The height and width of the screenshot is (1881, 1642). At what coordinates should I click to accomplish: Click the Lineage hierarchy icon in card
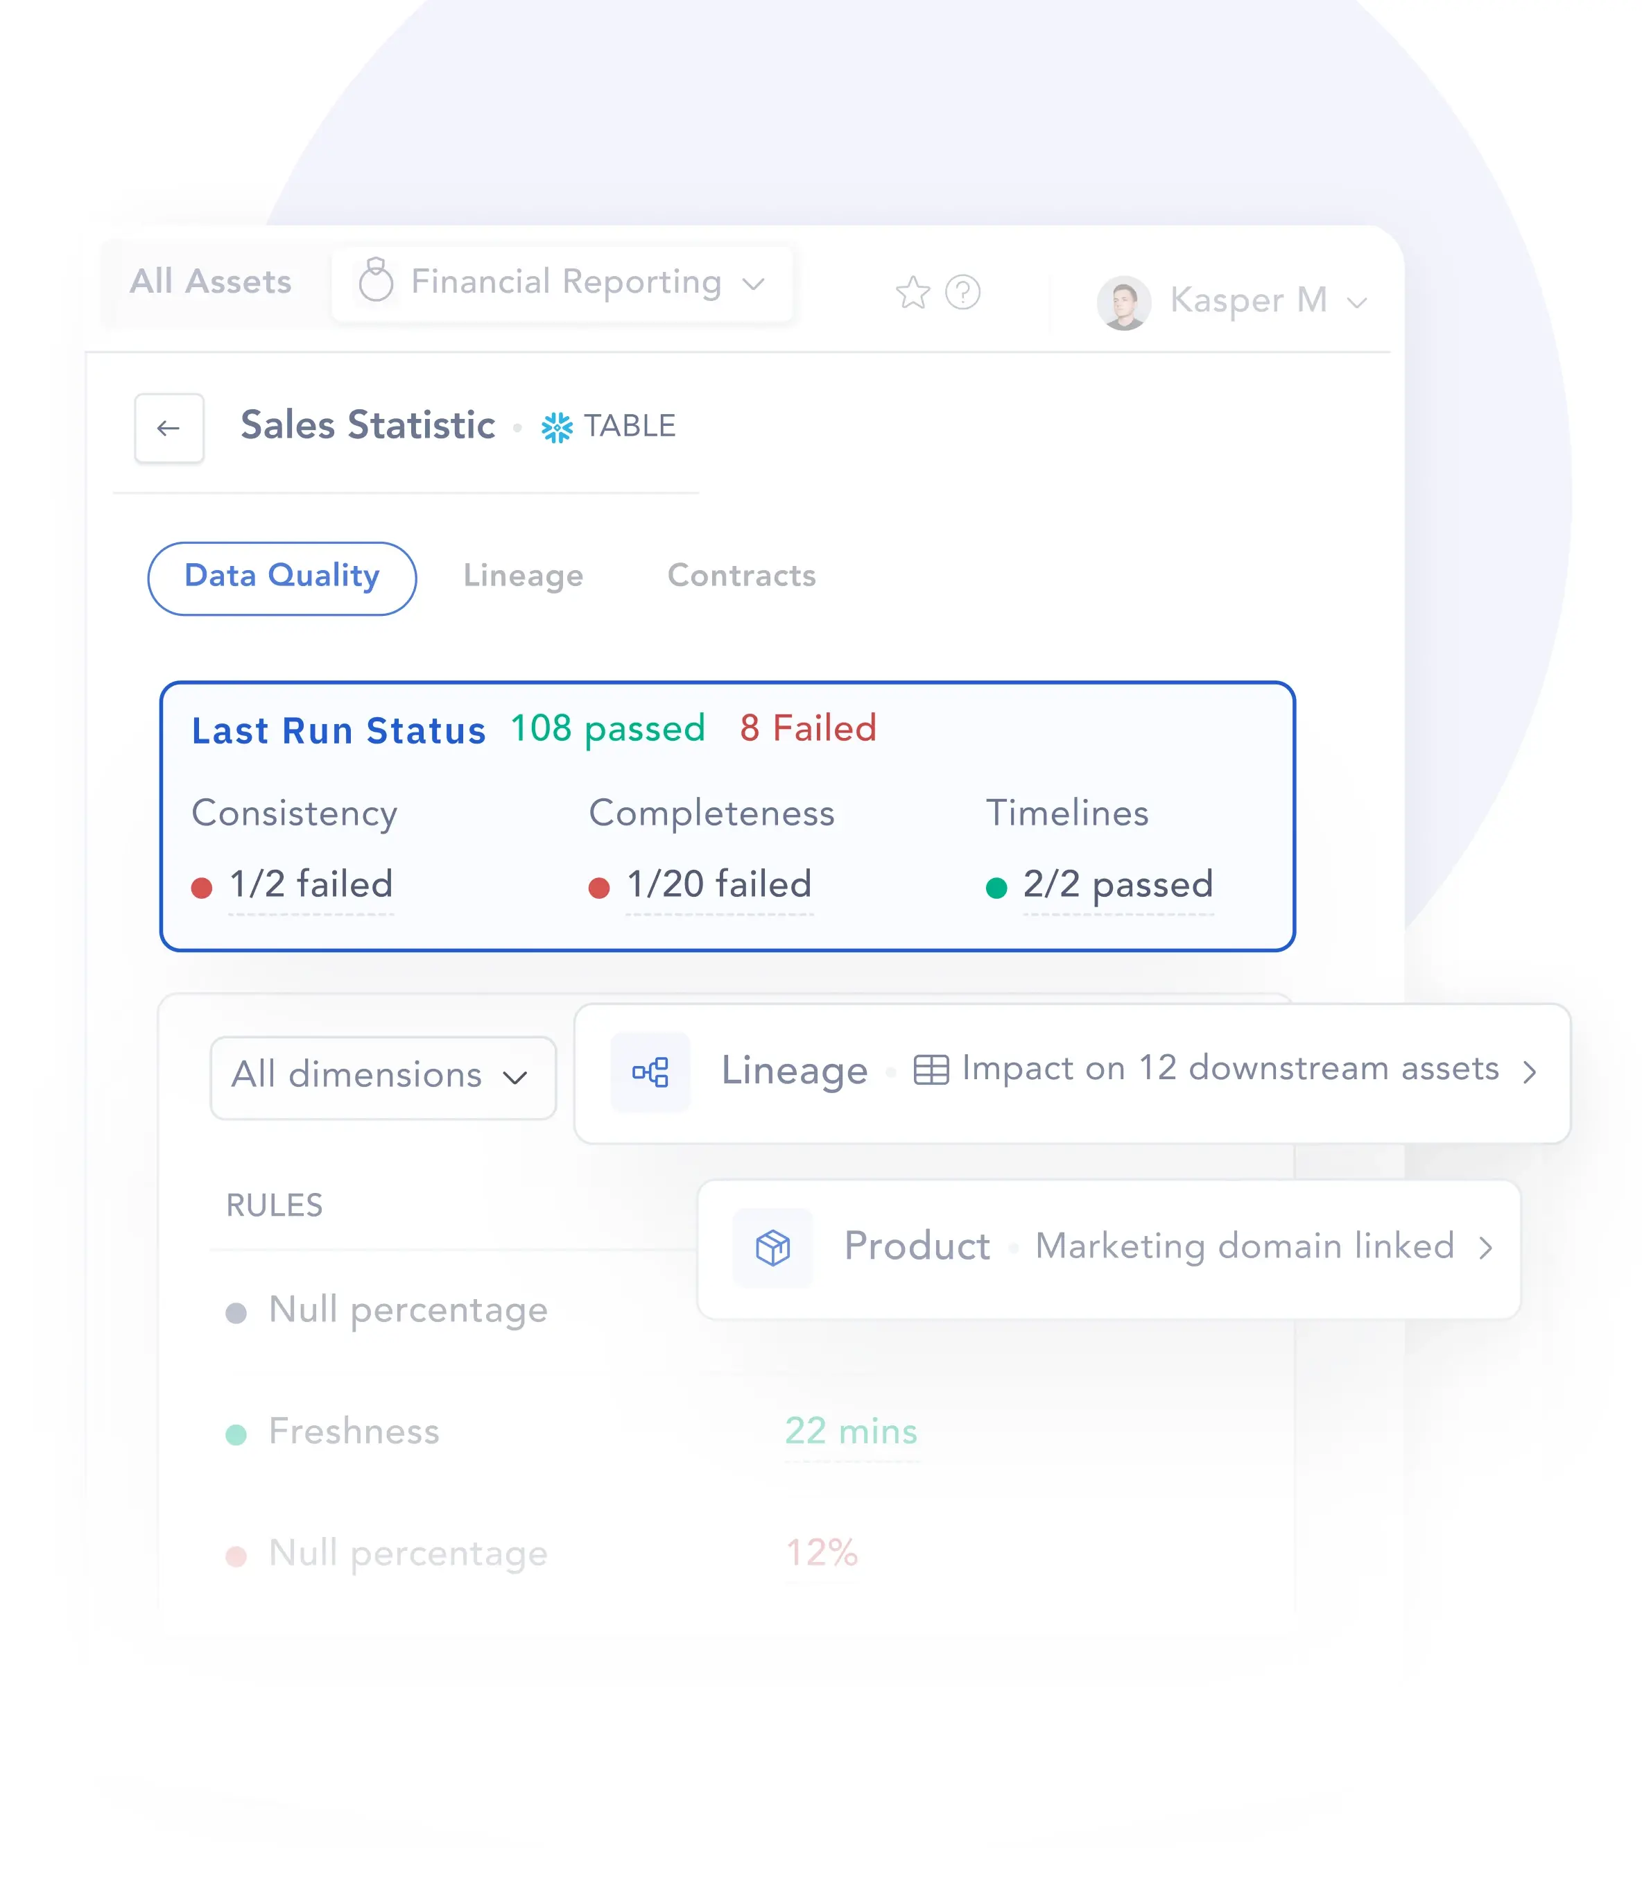650,1072
